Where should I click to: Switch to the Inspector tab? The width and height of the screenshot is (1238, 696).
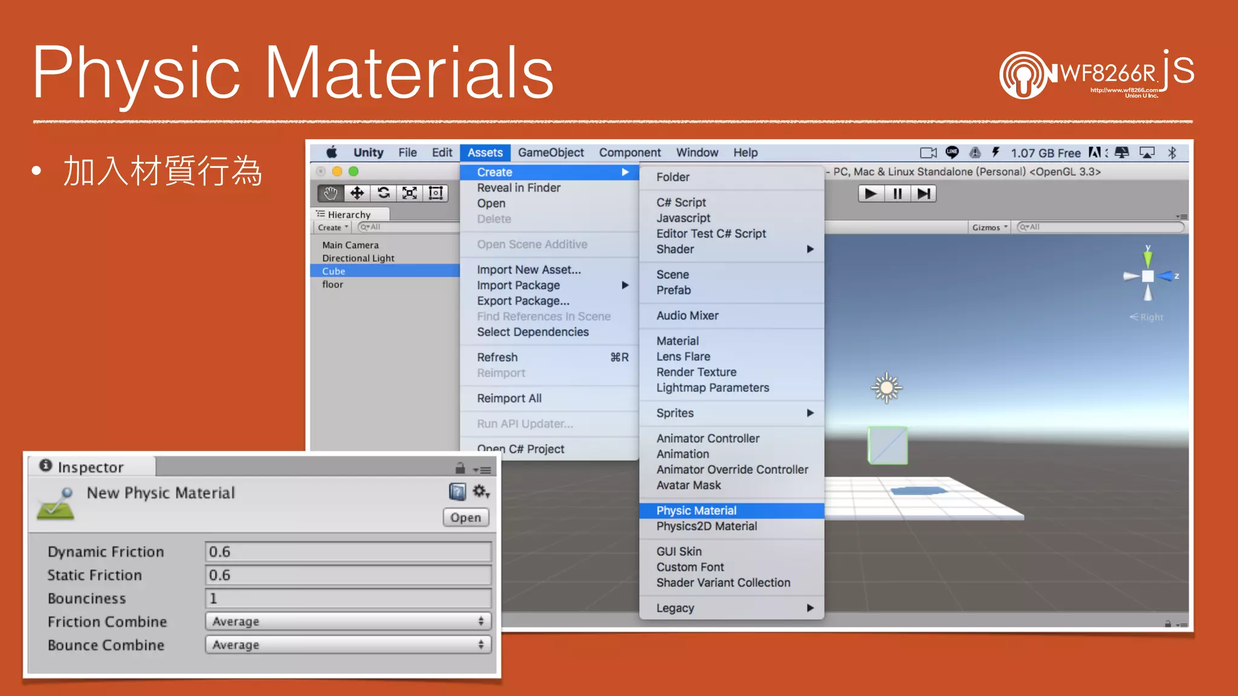[91, 466]
